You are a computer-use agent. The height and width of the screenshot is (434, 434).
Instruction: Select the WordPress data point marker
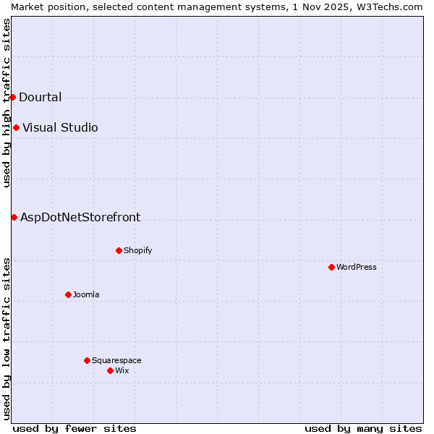(x=331, y=267)
